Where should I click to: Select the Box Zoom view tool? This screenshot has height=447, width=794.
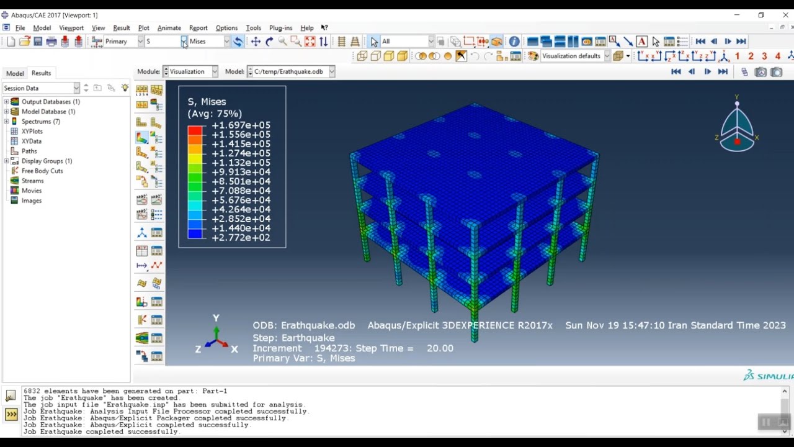click(296, 42)
